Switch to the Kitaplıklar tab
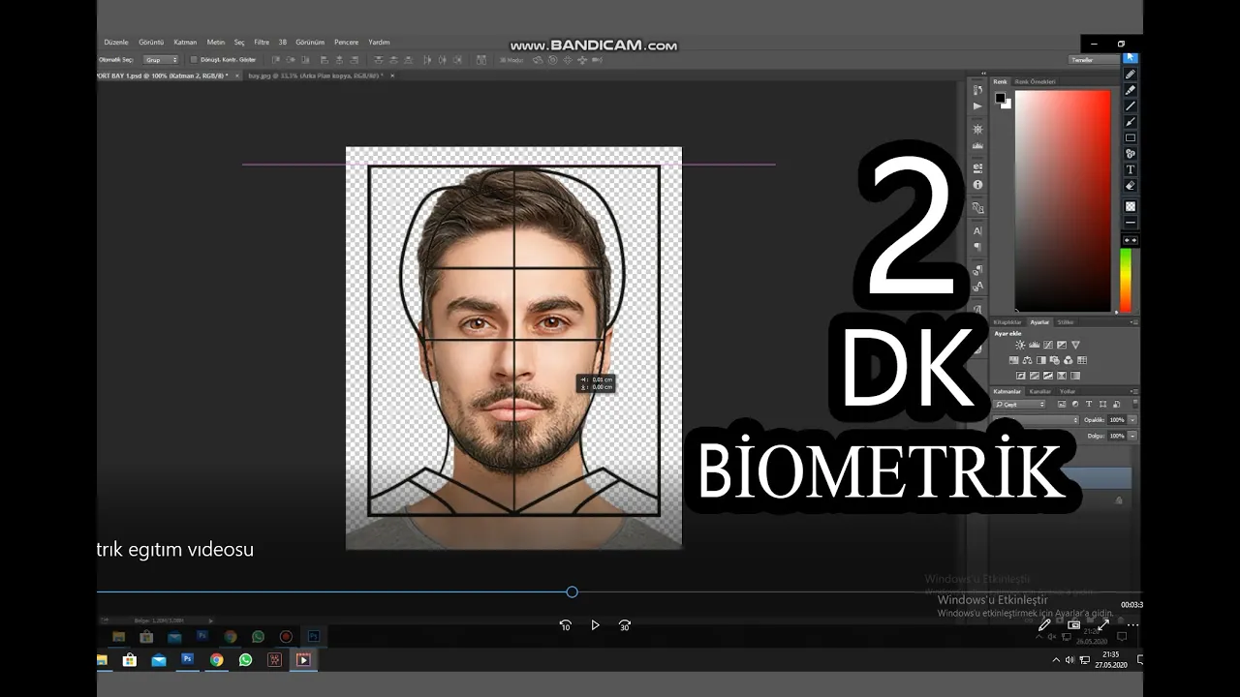 coord(1007,322)
